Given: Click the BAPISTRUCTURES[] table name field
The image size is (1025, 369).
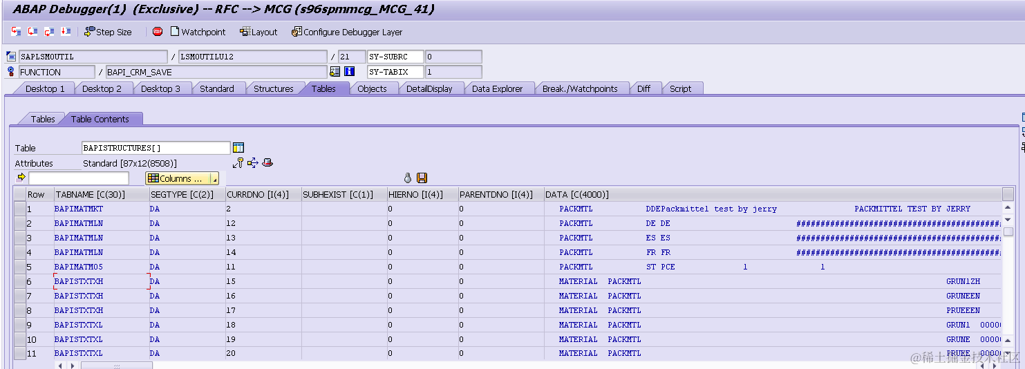Looking at the screenshot, I should pyautogui.click(x=156, y=148).
